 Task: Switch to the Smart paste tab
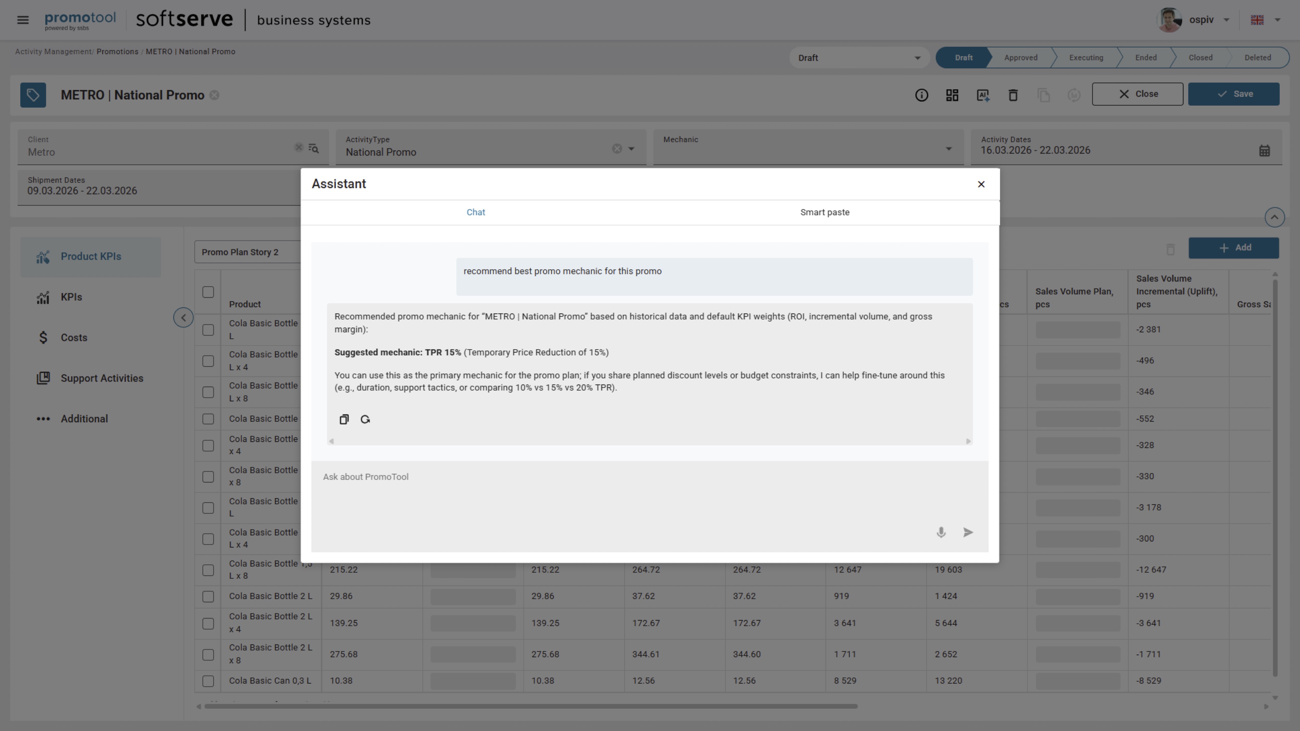824,212
